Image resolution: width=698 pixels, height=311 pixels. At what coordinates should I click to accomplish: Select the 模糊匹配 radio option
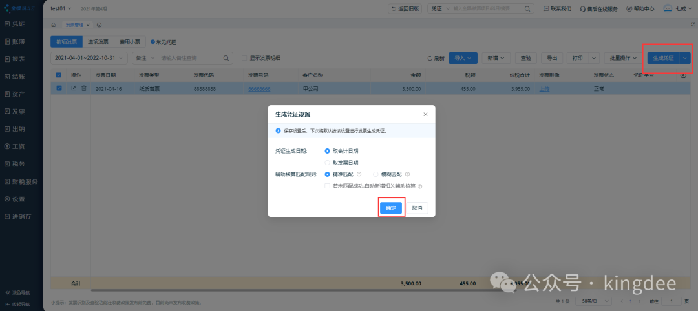[x=375, y=174]
